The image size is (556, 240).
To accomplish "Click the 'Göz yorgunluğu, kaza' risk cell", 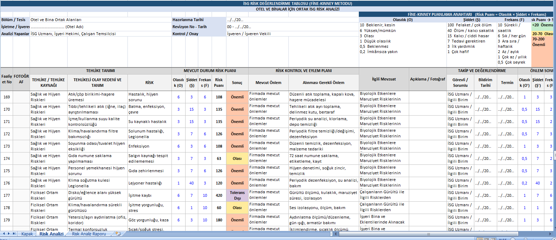I will (x=149, y=220).
